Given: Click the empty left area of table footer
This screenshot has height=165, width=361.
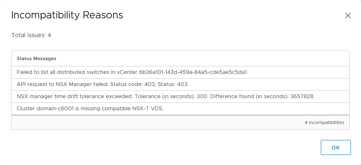Looking at the screenshot, I should (138, 122).
